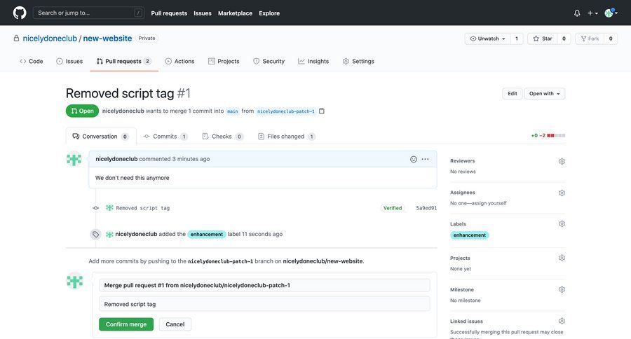The width and height of the screenshot is (631, 339).
Task: Add emoji reaction to the comment
Action: (413, 159)
